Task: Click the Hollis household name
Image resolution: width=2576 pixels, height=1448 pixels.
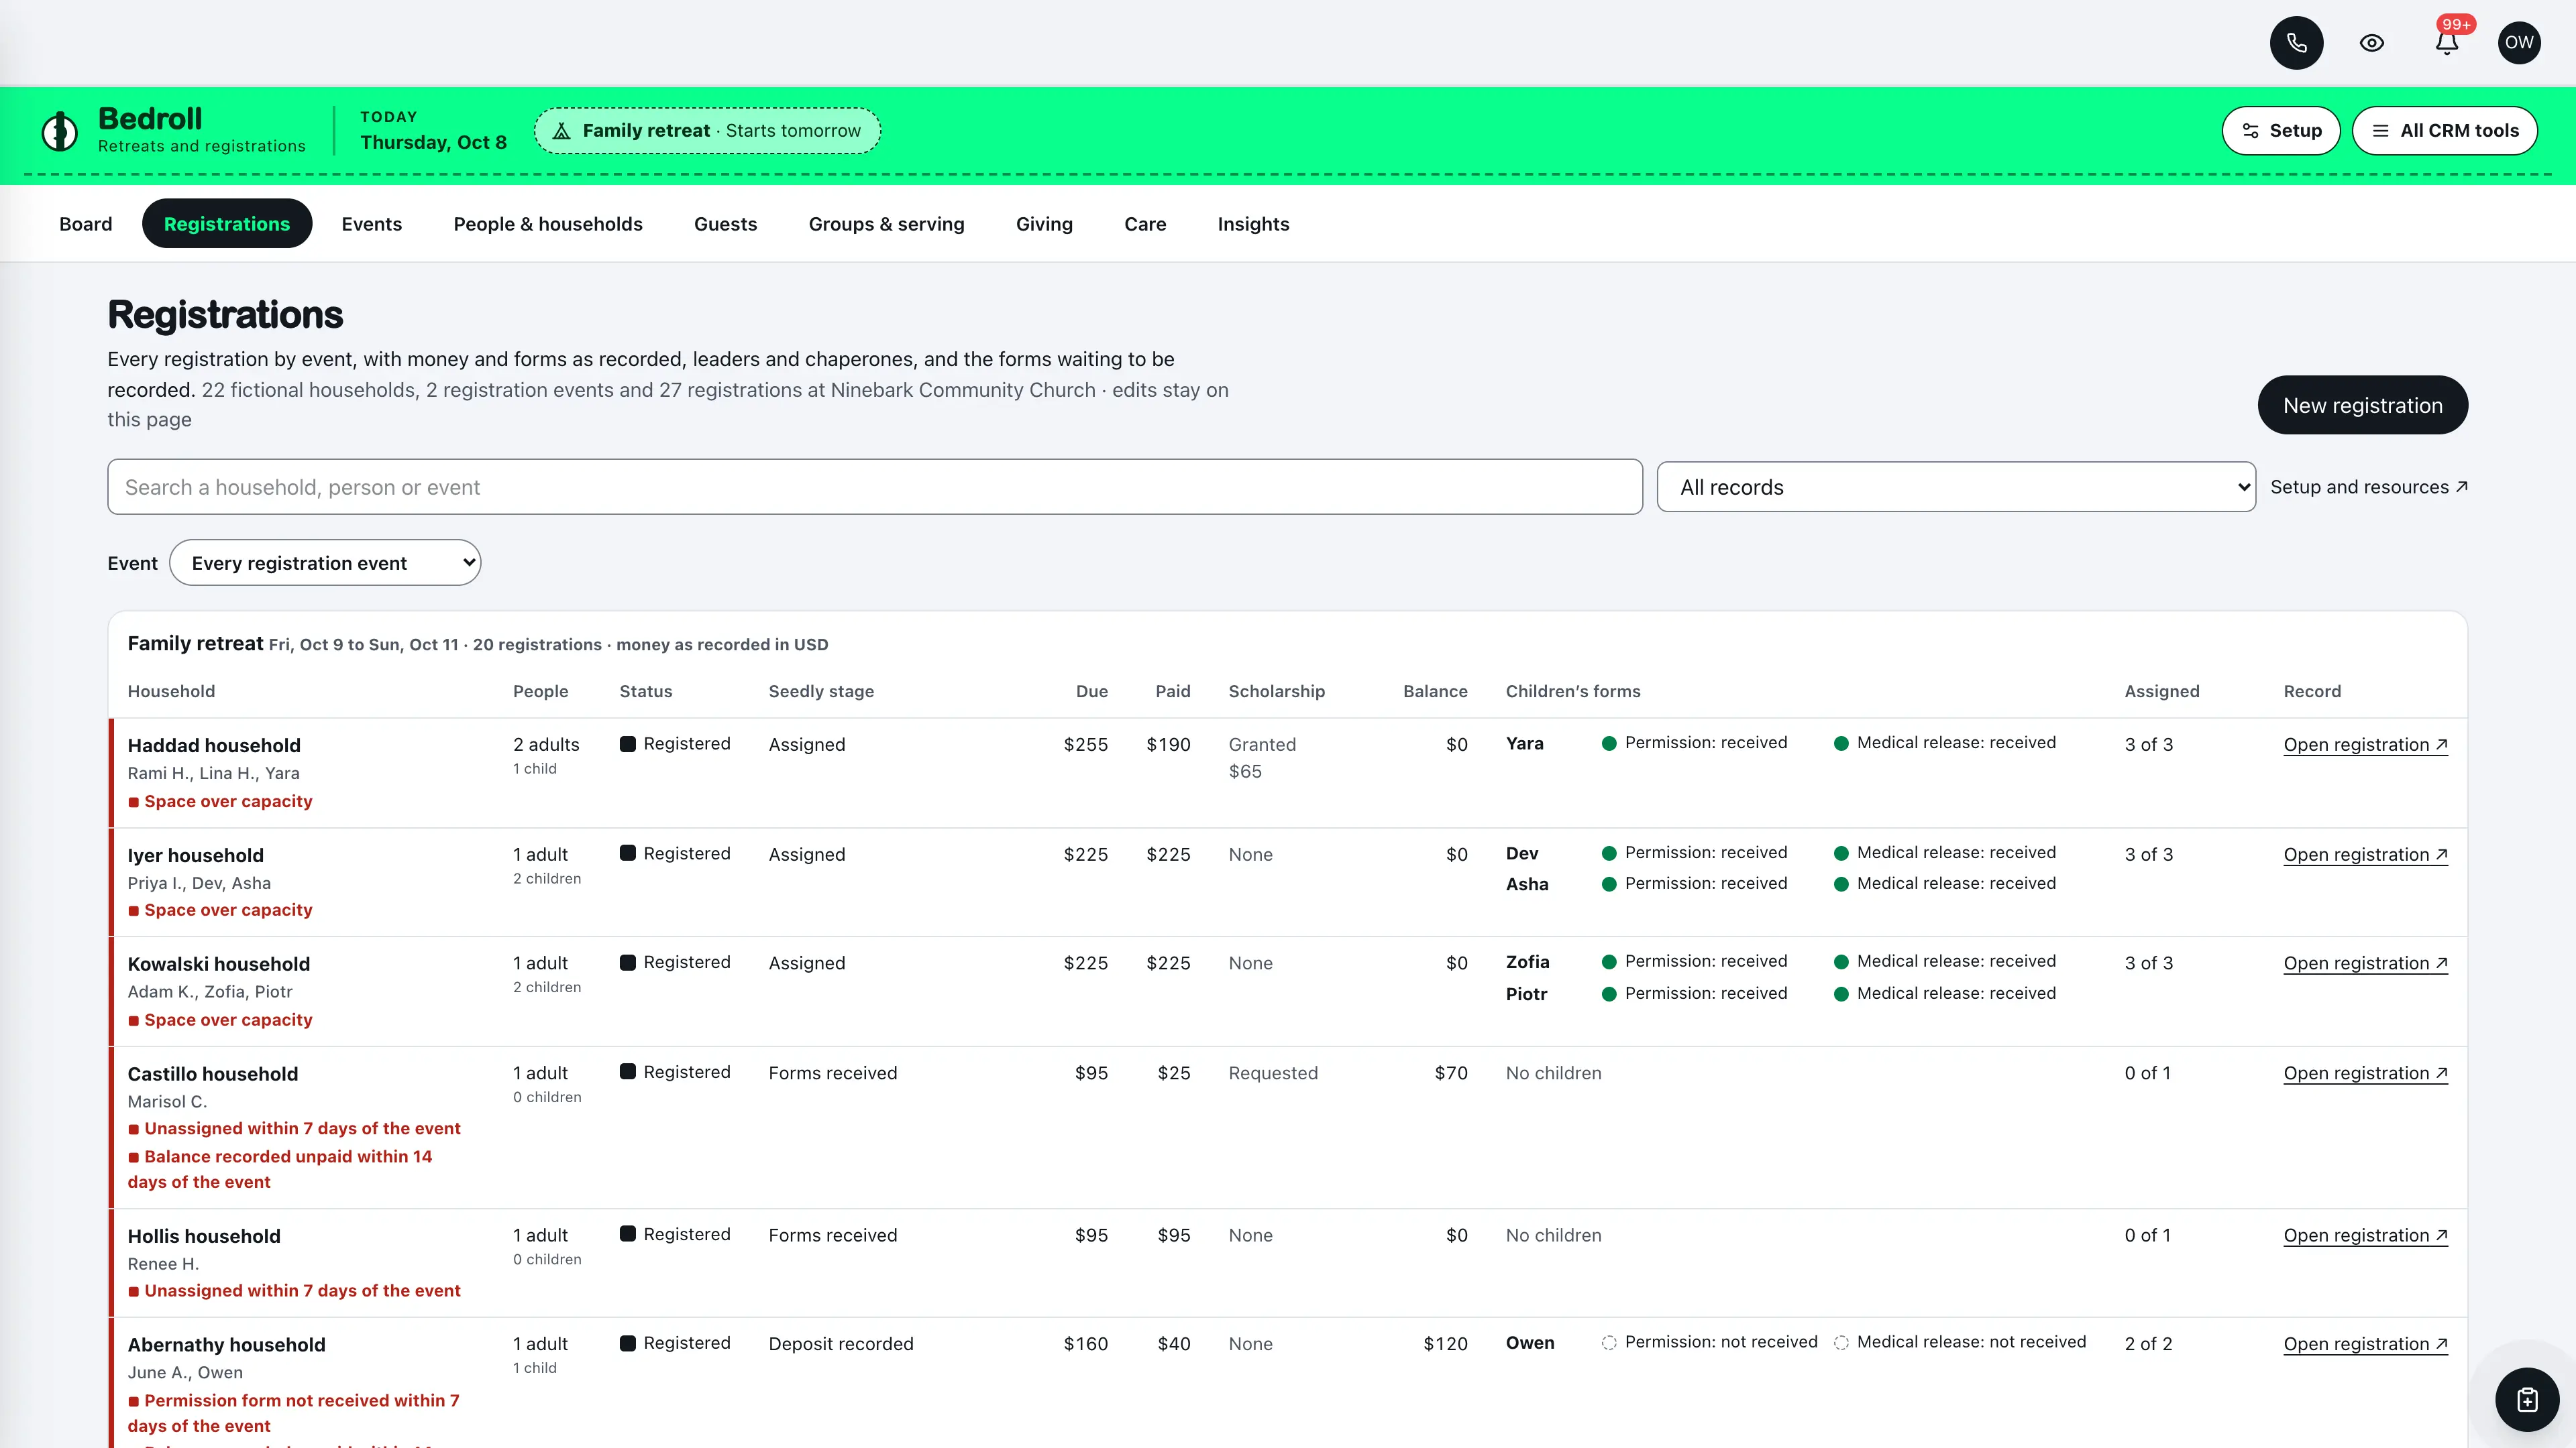Action: [204, 1236]
